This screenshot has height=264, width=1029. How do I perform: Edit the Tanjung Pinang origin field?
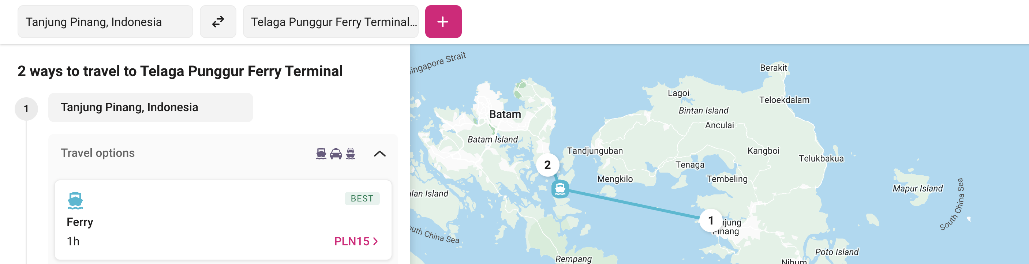(105, 22)
